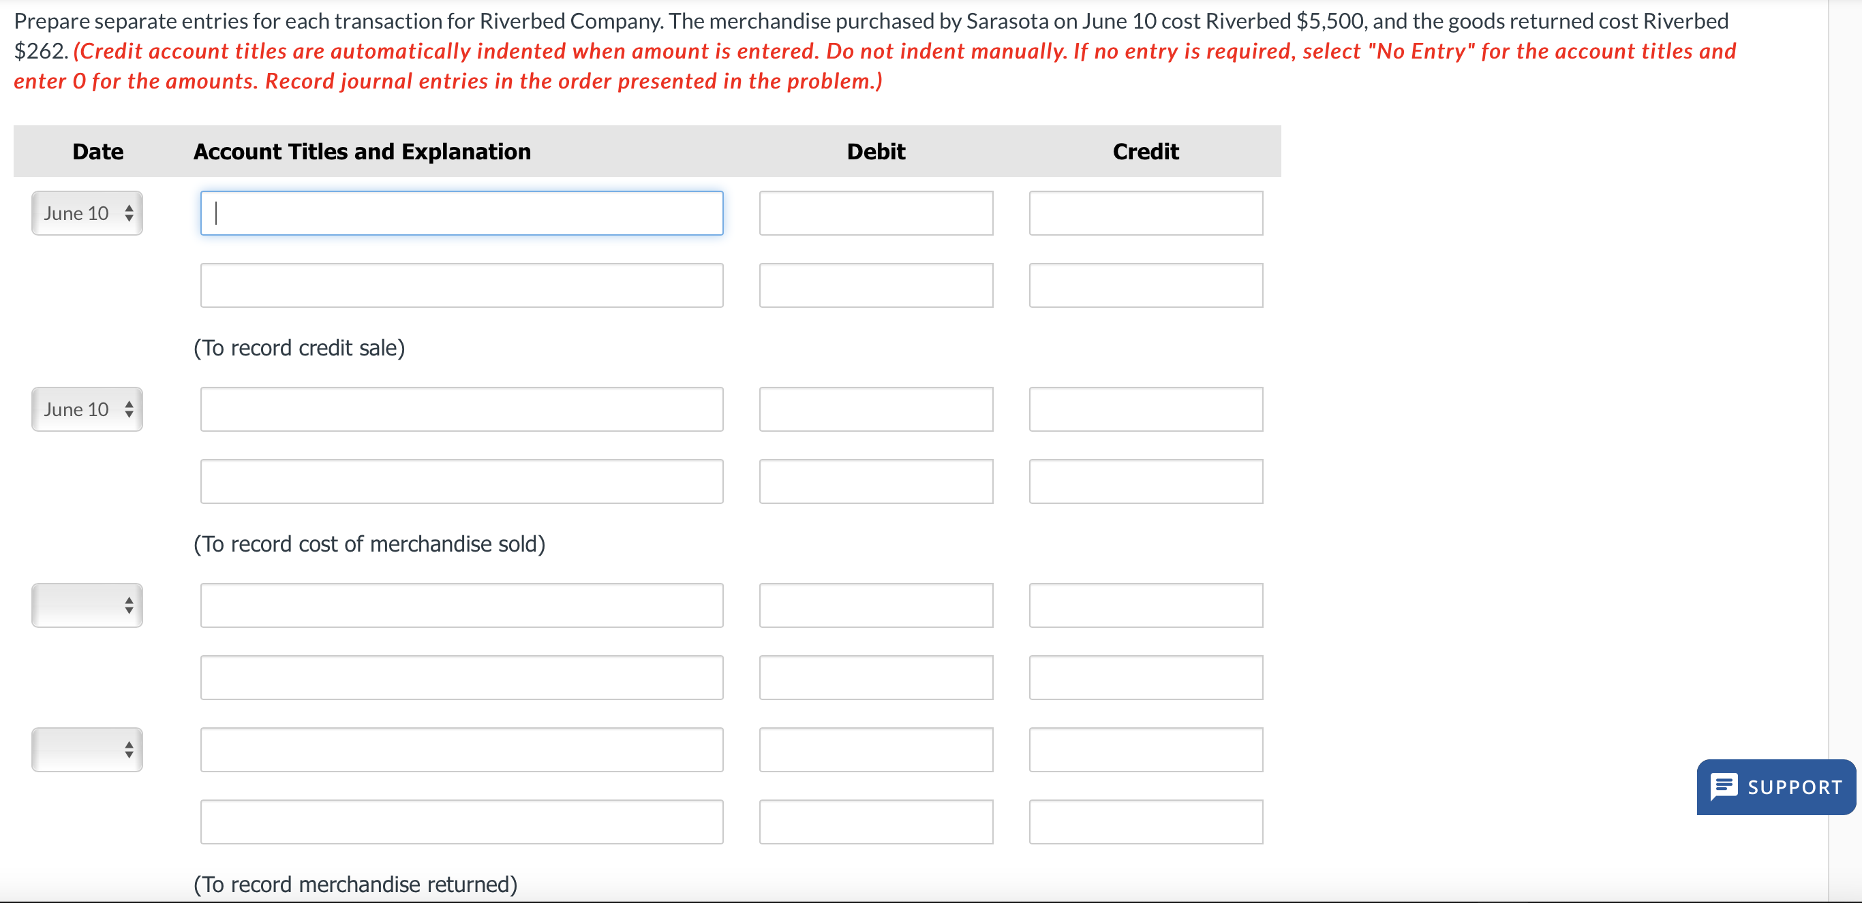
Task: Click the "Debit" column header
Action: tap(876, 151)
